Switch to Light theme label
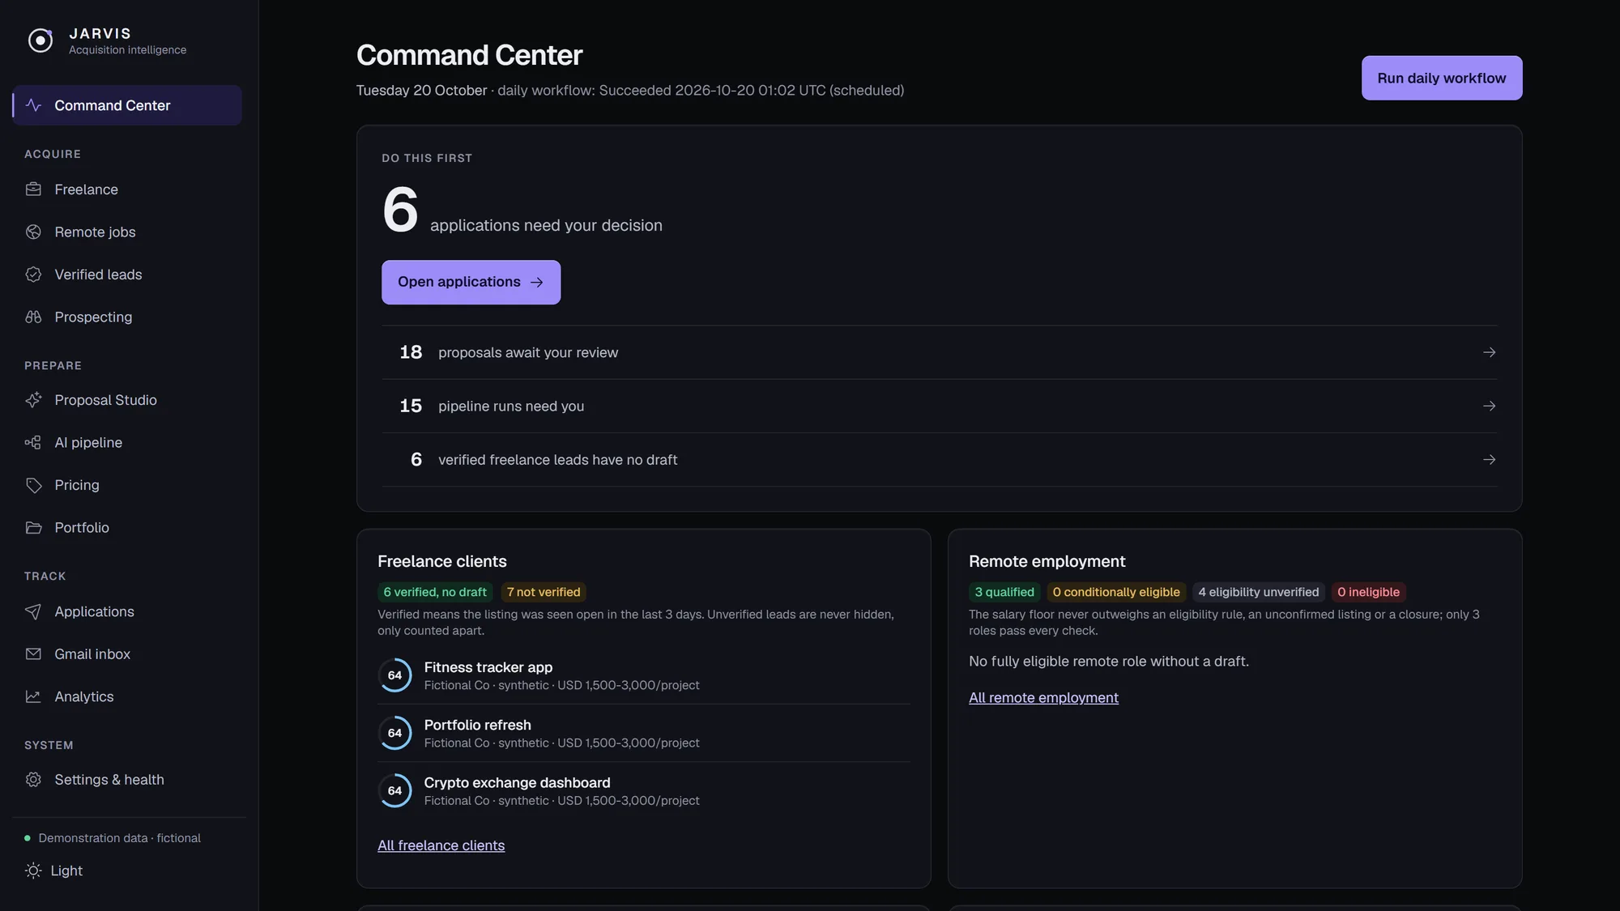Image resolution: width=1620 pixels, height=911 pixels. tap(66, 871)
